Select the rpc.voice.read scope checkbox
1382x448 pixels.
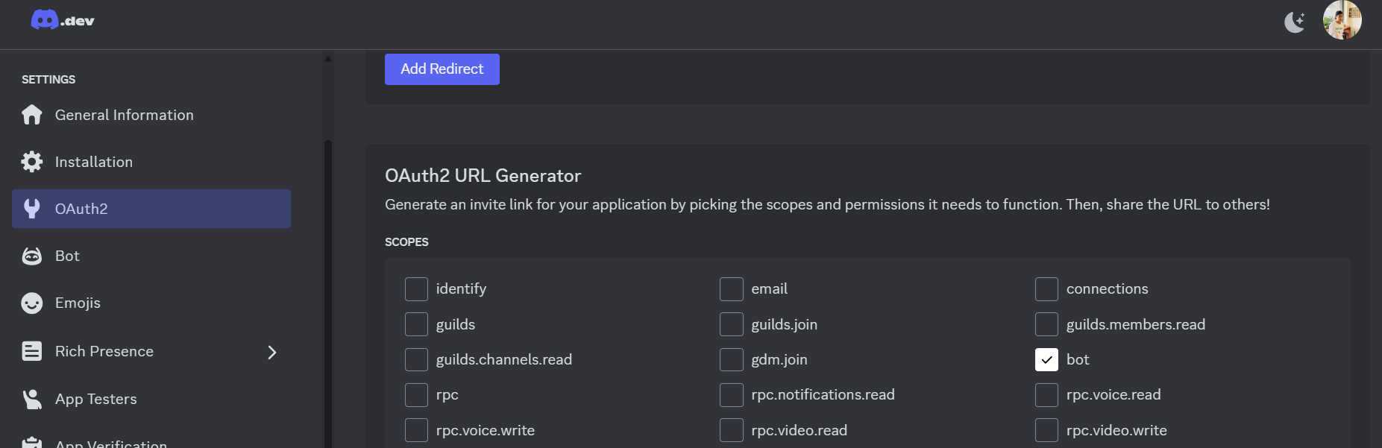1046,395
